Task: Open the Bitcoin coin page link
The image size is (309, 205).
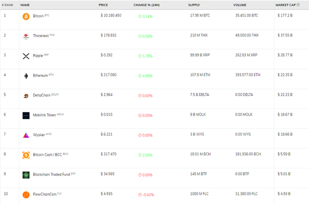Action: click(38, 16)
